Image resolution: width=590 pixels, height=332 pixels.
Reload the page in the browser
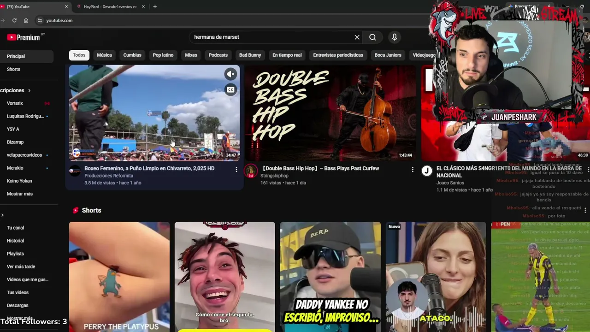tap(14, 20)
